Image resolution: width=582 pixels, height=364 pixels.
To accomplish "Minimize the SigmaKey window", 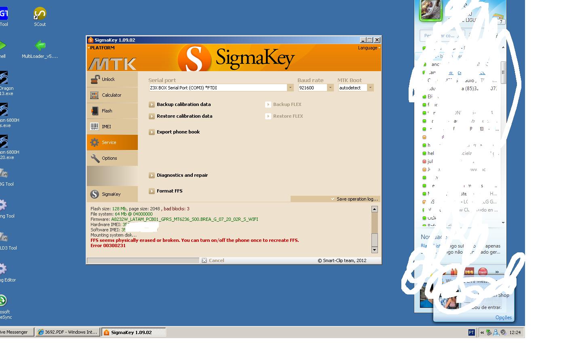I will pos(363,40).
